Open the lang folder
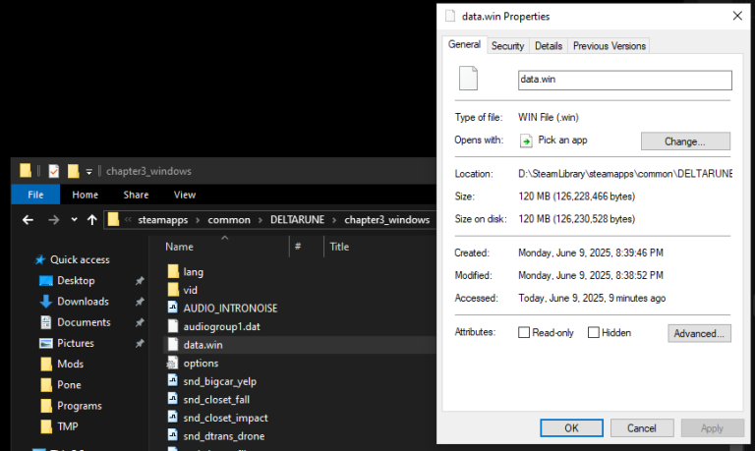 pyautogui.click(x=192, y=271)
